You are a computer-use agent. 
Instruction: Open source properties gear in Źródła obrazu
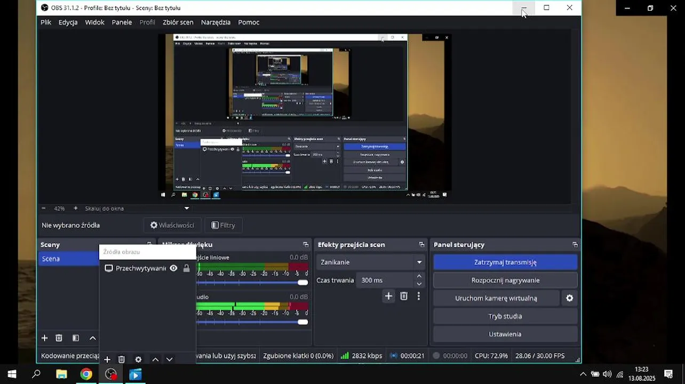point(138,359)
